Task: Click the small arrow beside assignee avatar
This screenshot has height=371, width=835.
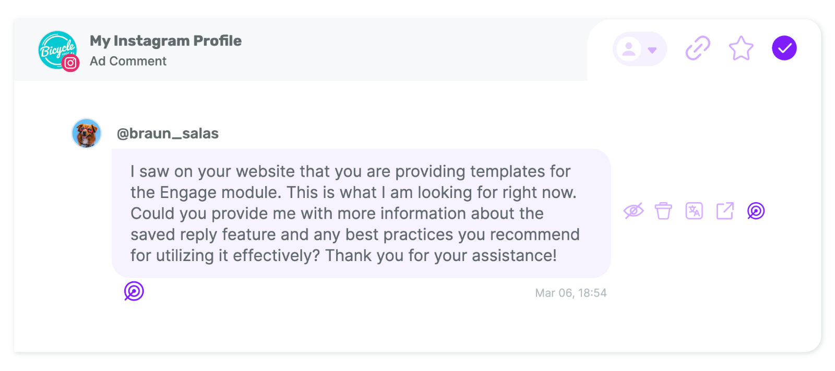Action: click(x=652, y=50)
